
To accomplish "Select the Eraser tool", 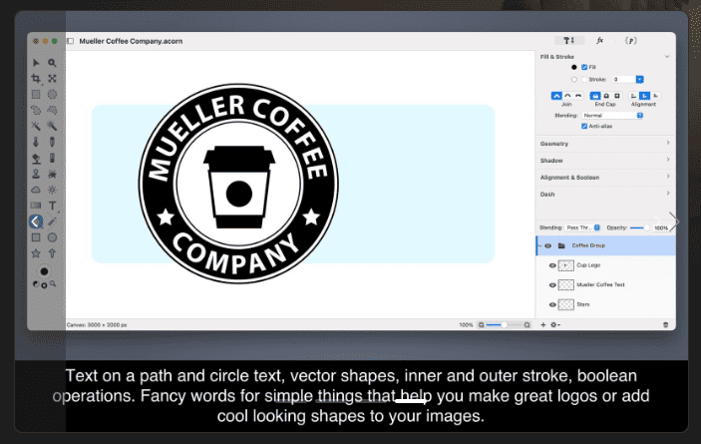I will click(52, 159).
